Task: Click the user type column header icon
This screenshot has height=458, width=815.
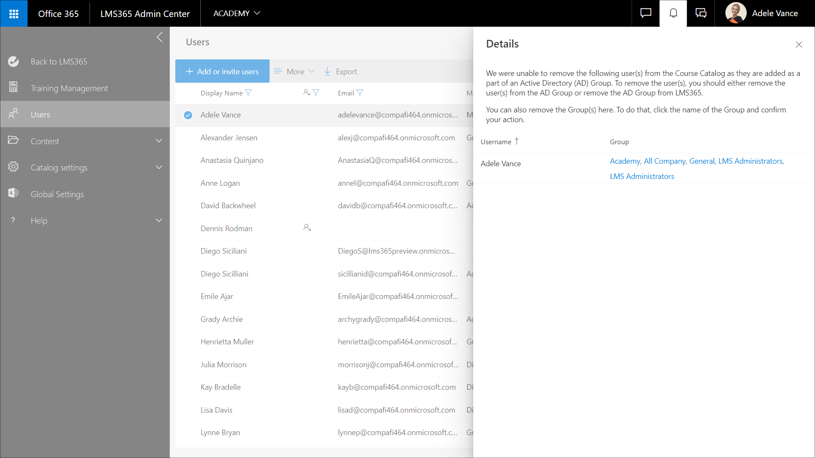Action: (307, 92)
